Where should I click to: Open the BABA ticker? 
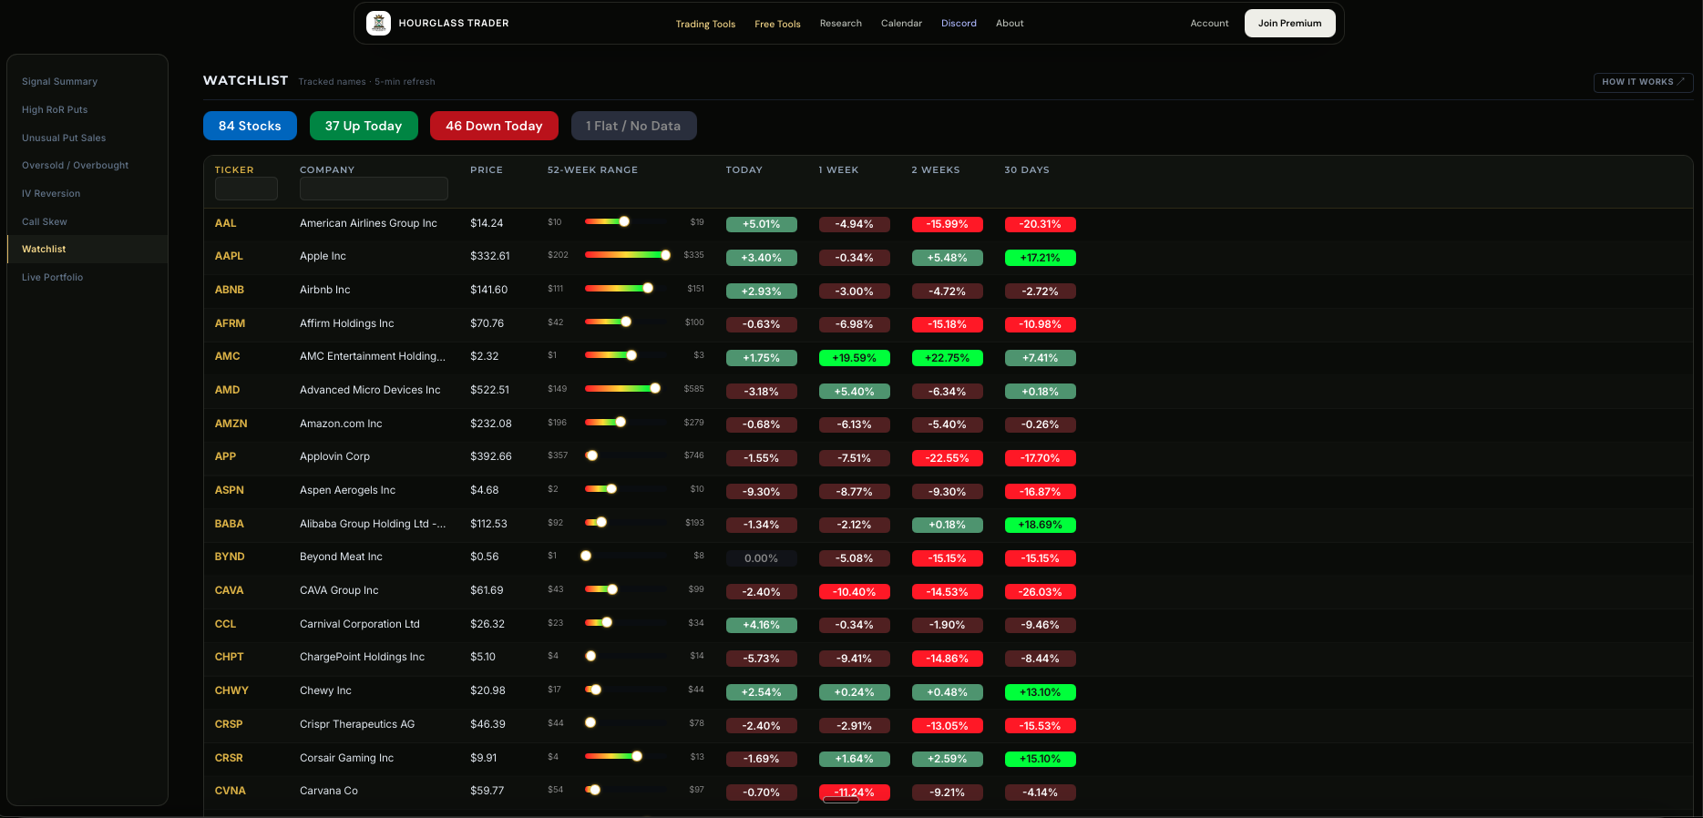click(x=229, y=524)
